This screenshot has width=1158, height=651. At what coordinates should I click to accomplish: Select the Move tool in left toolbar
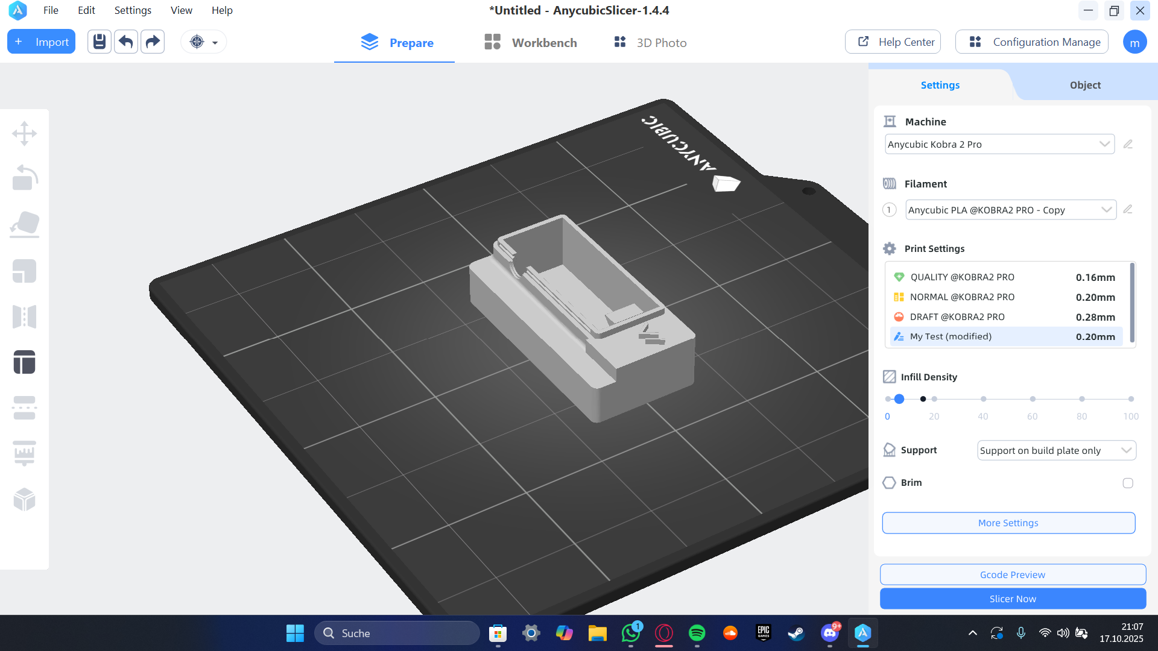(x=25, y=133)
